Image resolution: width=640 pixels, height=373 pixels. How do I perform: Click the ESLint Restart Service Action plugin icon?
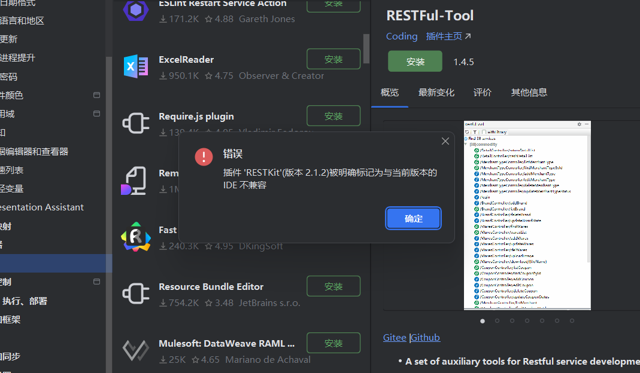(136, 10)
